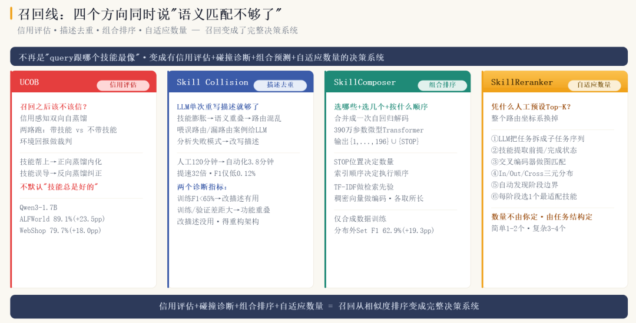Select the UCOB card title
Viewport: 636px width, 323px height.
29,82
